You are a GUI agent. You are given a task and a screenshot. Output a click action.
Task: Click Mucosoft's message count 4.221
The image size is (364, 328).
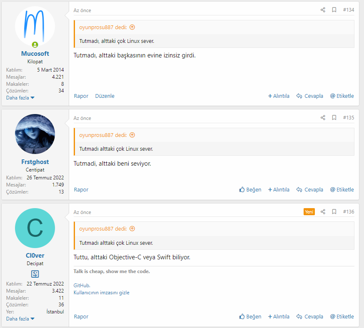[x=58, y=77]
